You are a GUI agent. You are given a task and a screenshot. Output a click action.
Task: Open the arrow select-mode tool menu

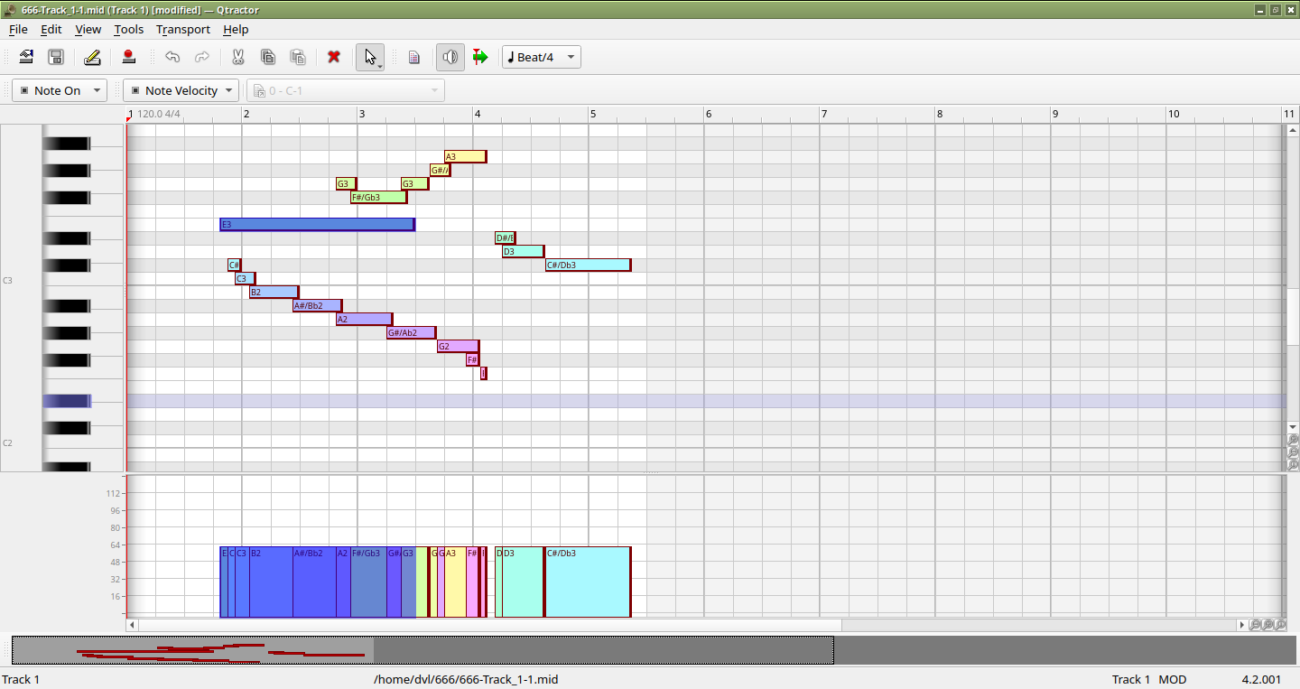(370, 57)
